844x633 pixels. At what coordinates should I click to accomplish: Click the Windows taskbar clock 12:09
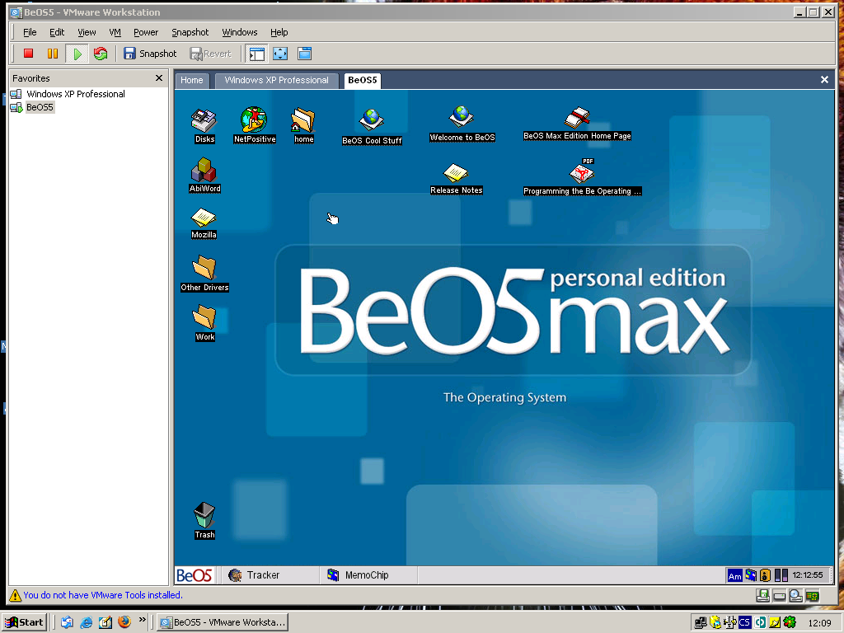819,623
